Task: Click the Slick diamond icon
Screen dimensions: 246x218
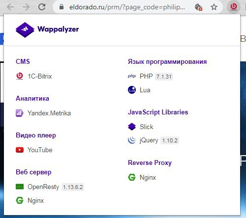Action: 132,127
